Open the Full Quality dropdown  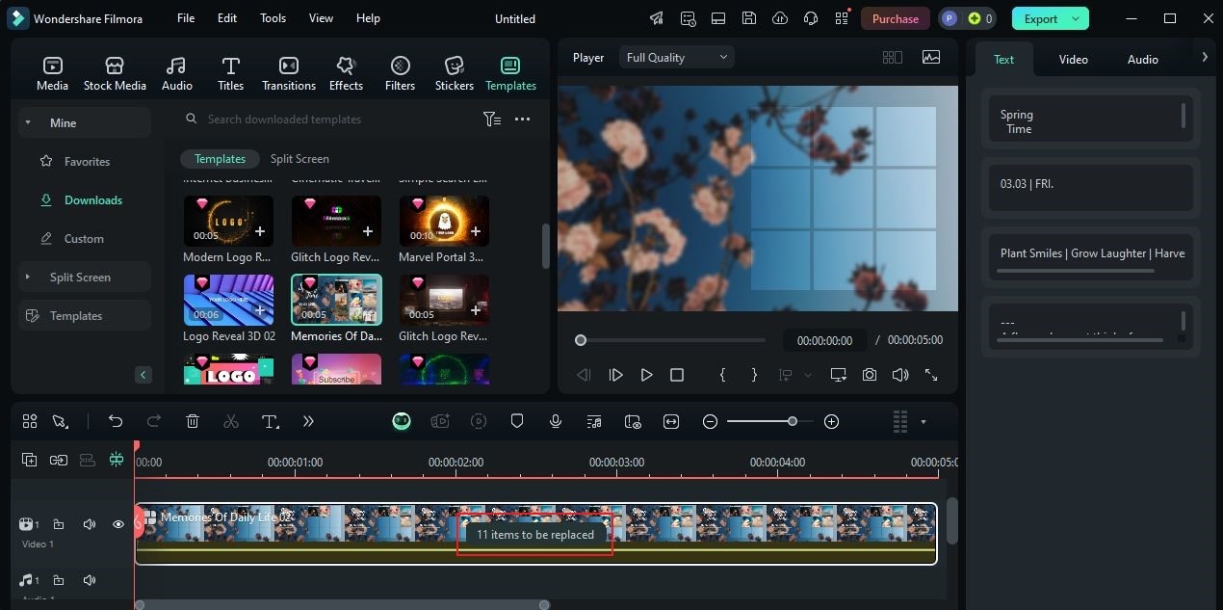pos(677,58)
